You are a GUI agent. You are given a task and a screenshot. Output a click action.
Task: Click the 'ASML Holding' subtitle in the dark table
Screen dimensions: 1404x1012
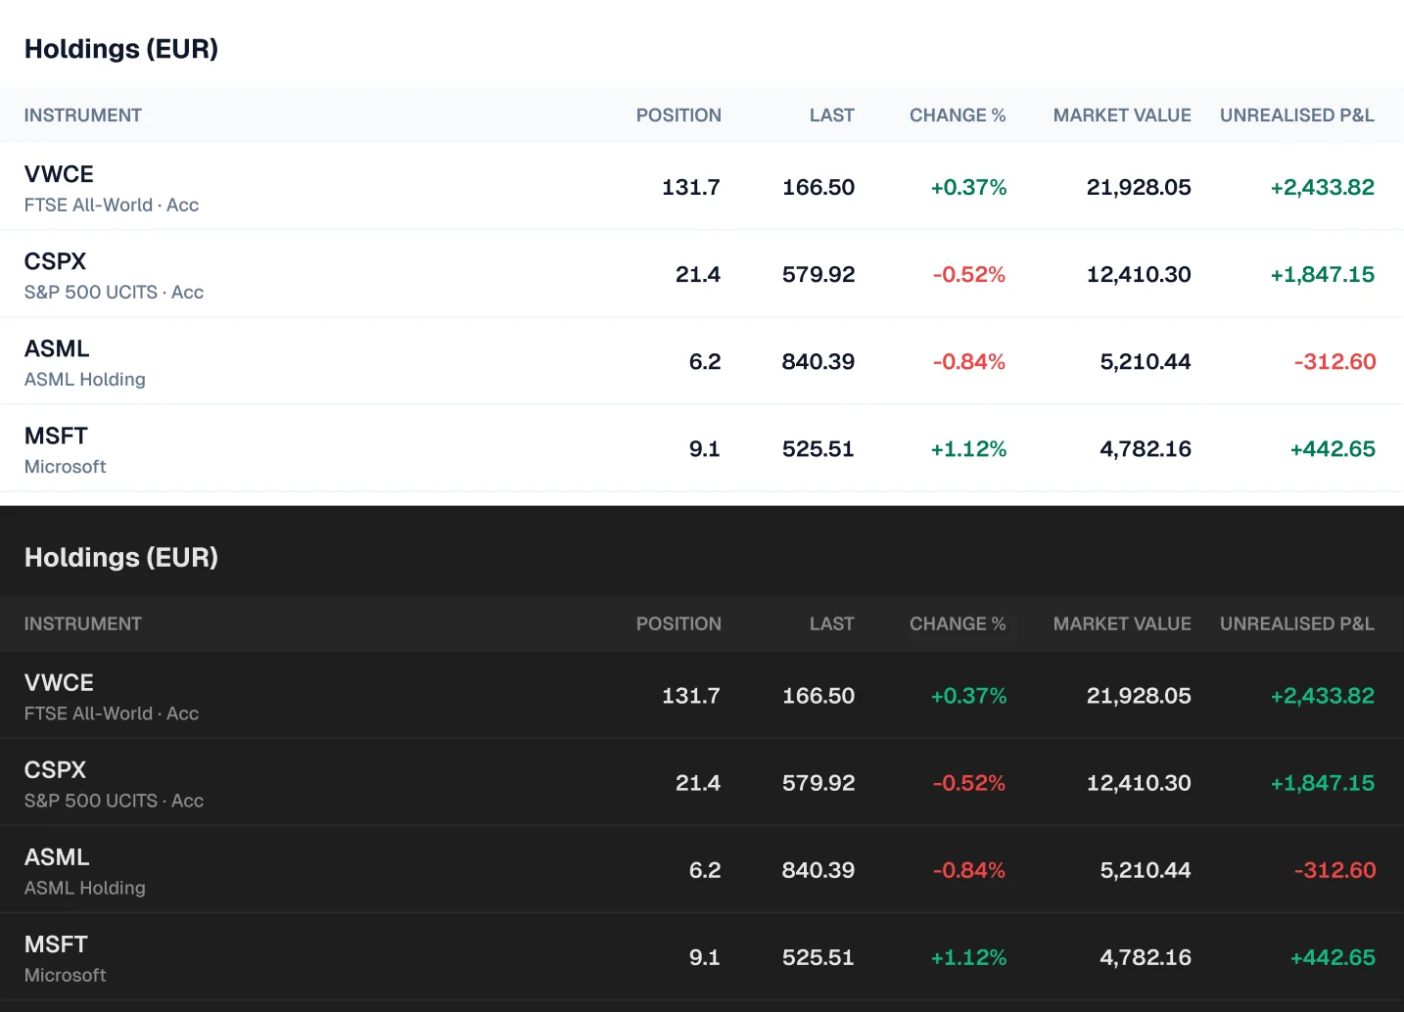tap(85, 889)
